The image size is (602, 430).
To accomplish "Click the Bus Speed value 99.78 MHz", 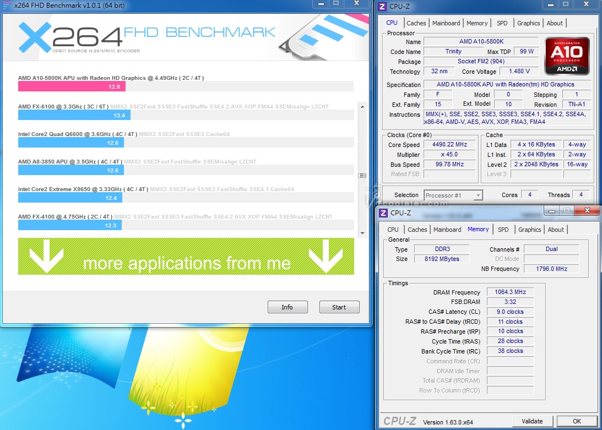I will [x=449, y=164].
